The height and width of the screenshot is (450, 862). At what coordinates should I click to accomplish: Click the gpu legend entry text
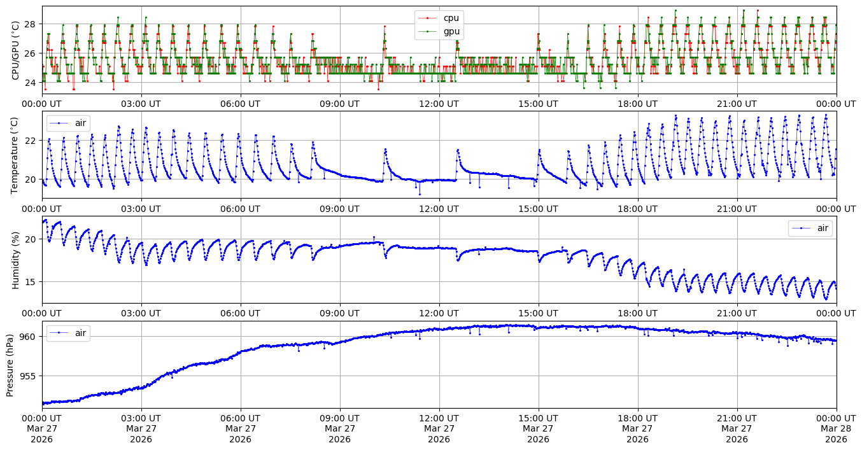tap(451, 31)
